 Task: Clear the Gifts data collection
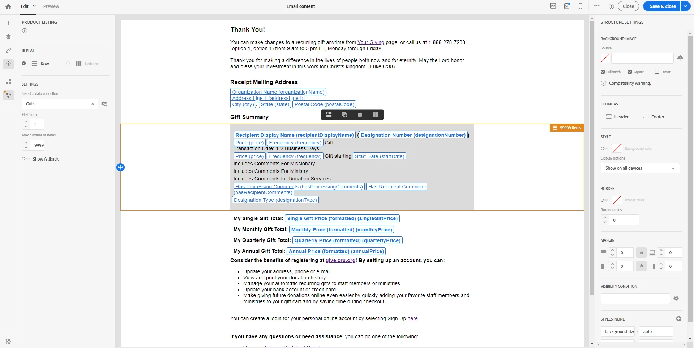[93, 104]
